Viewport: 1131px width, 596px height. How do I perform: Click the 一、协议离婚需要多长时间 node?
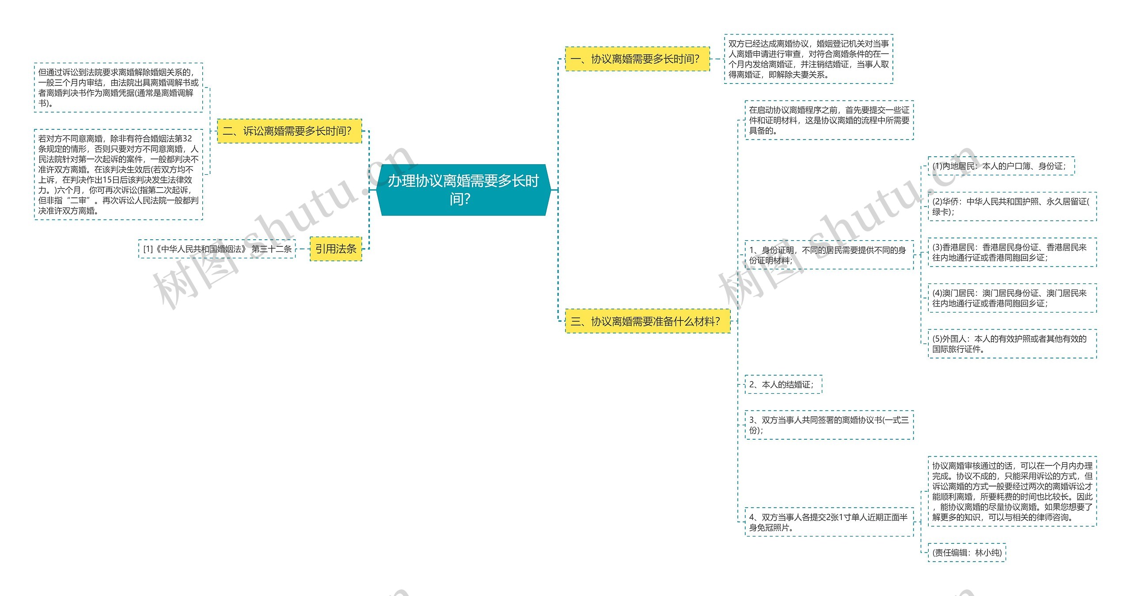point(637,59)
